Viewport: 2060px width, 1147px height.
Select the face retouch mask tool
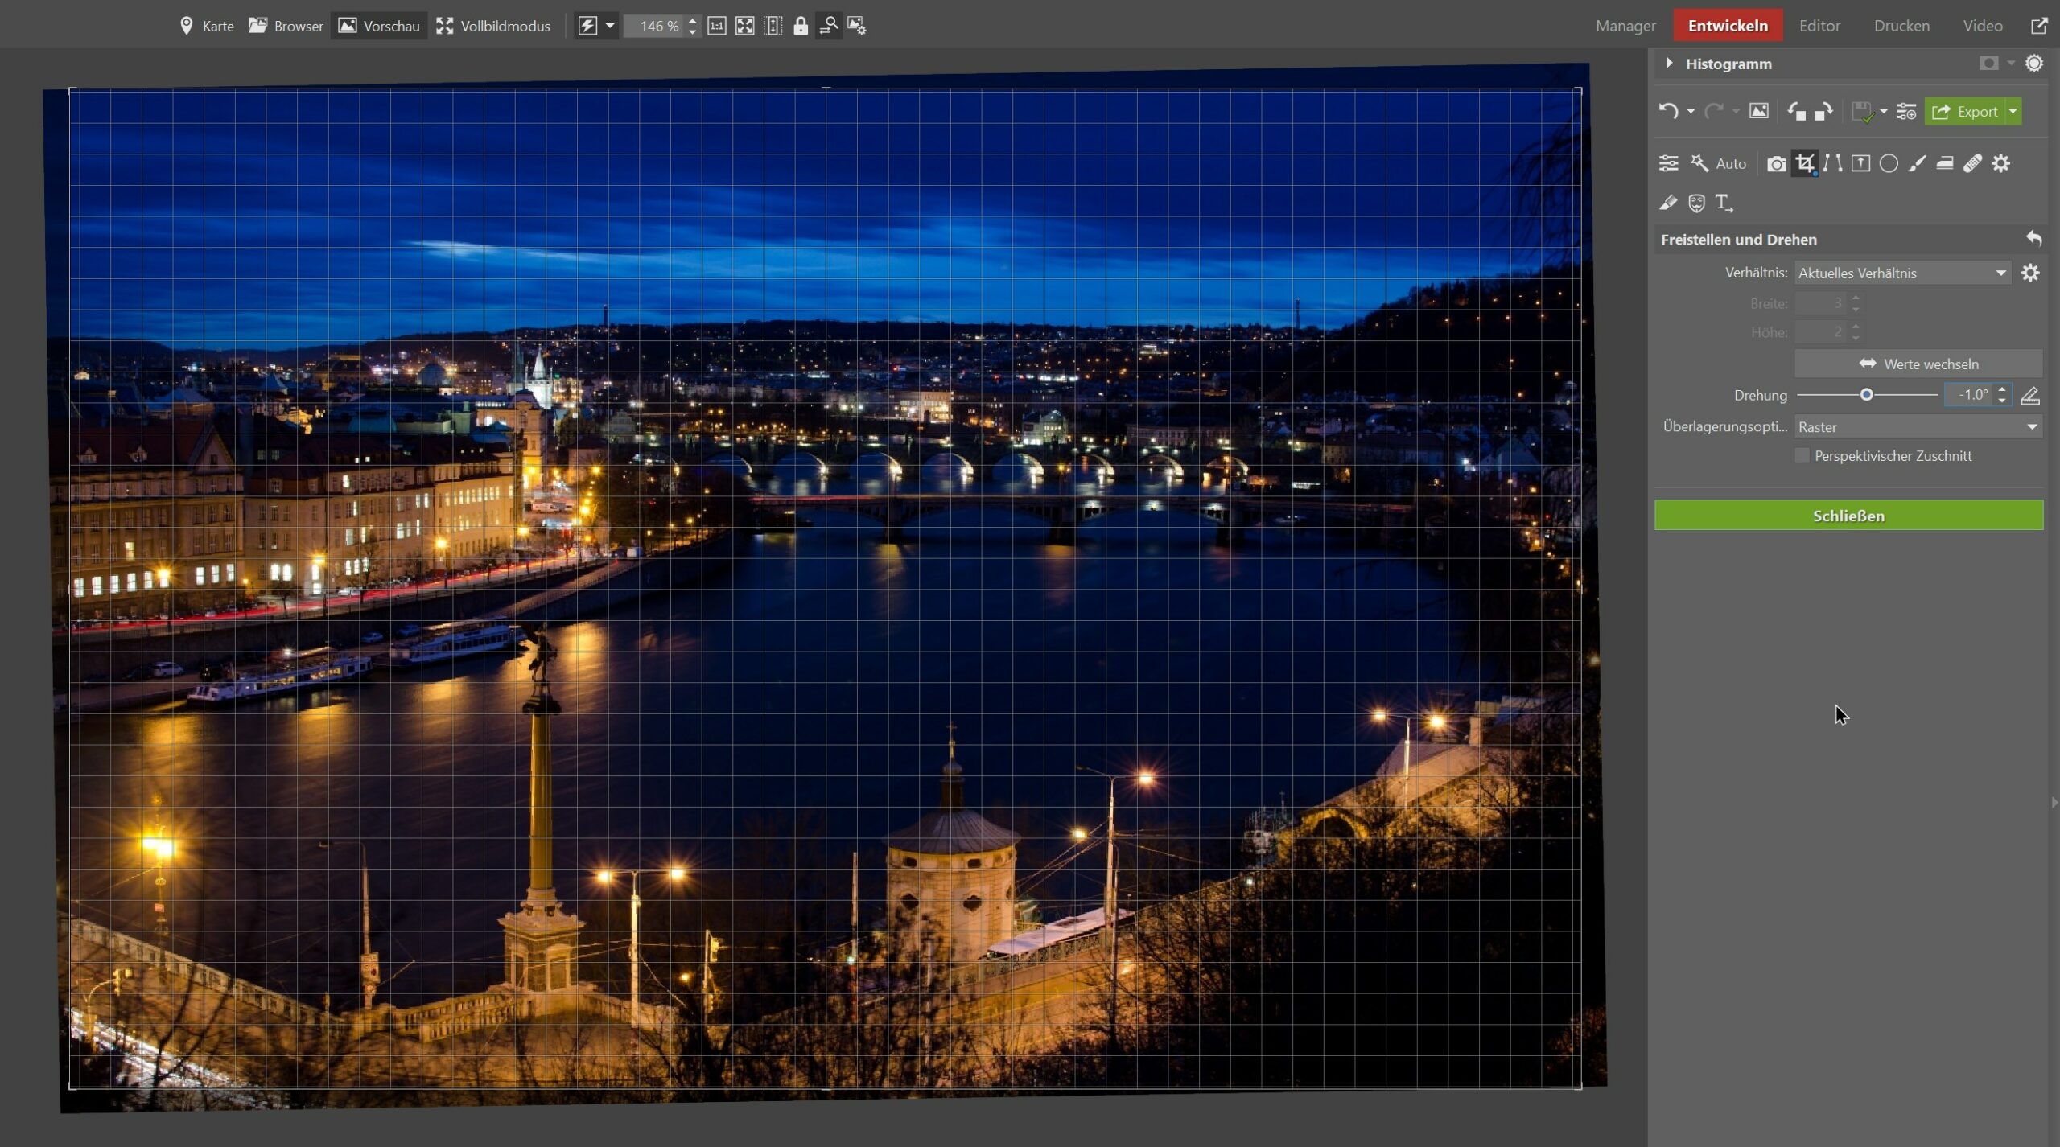1696,203
